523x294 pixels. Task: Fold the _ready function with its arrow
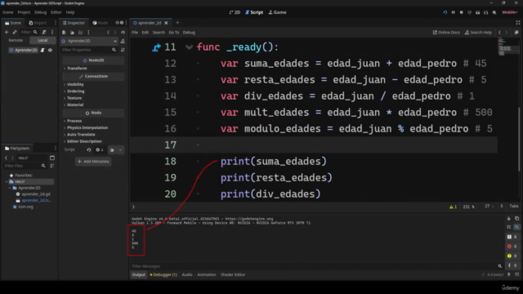pos(189,47)
